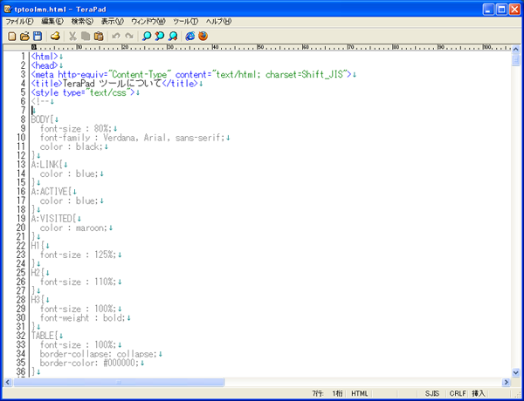Click the Undo arrow icon
Screen dimensions: 524x401
coord(116,36)
